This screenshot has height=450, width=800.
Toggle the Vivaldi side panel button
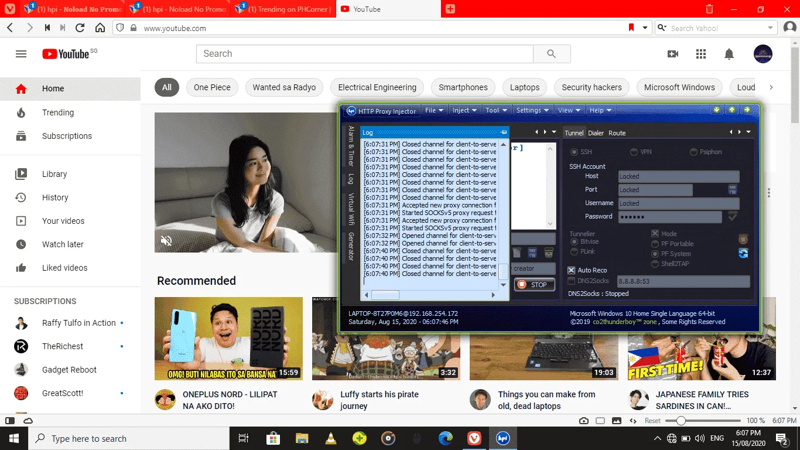10,421
